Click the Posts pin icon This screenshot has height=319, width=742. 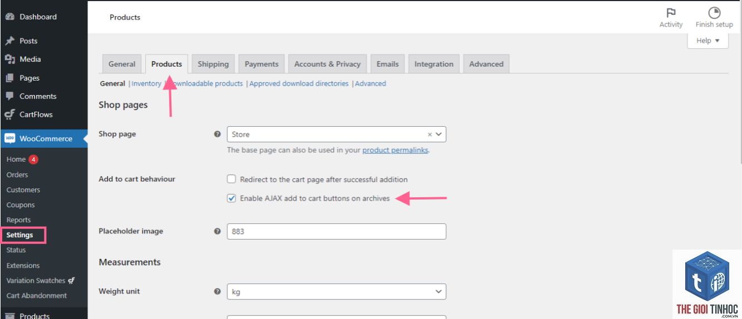pos(9,41)
